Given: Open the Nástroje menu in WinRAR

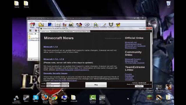Looking at the screenshot, I should 44,21.
